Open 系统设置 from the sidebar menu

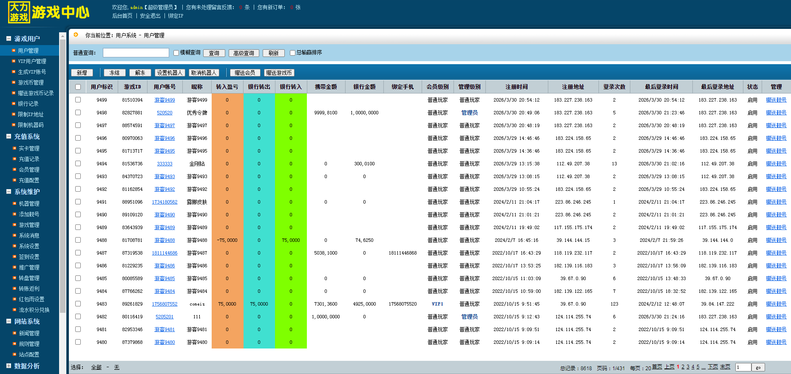click(29, 246)
